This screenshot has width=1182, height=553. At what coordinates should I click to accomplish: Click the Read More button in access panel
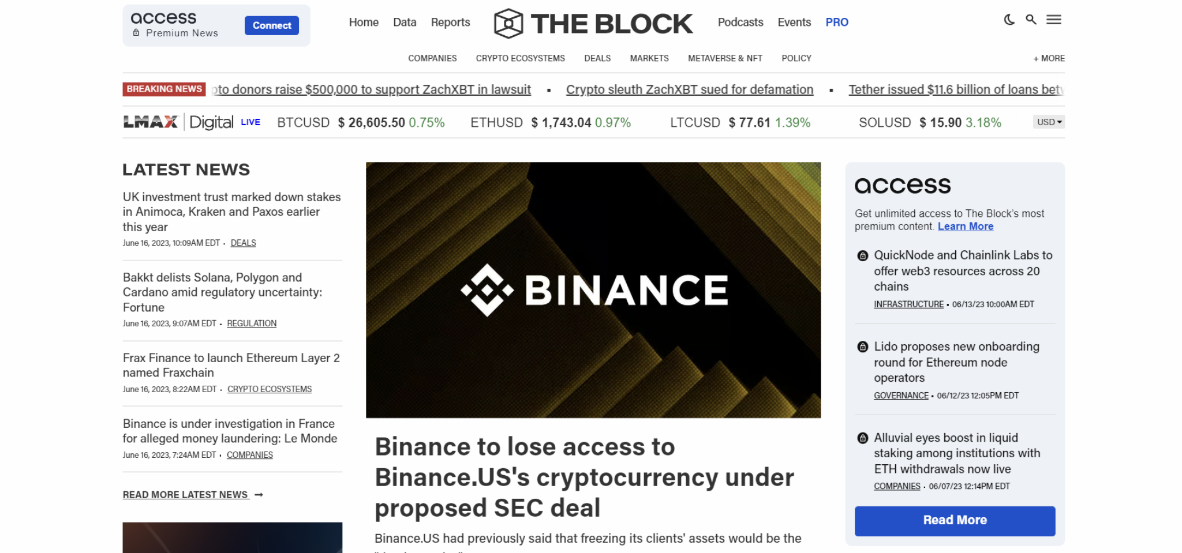pyautogui.click(x=955, y=520)
